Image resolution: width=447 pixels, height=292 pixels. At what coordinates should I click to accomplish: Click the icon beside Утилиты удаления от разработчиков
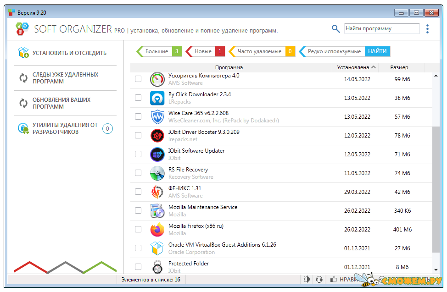[x=23, y=128]
